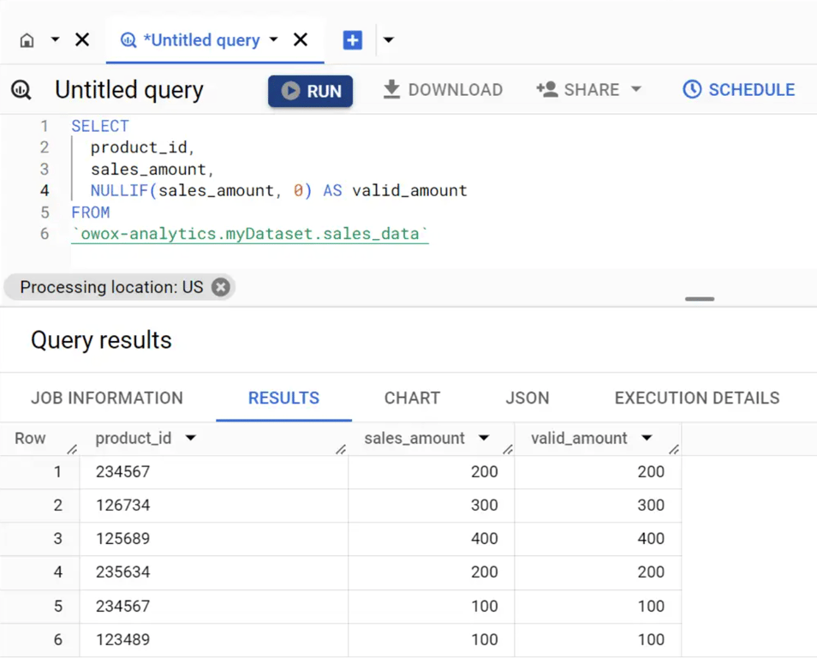
Task: Open sales_amount column menu arrow
Action: point(484,438)
